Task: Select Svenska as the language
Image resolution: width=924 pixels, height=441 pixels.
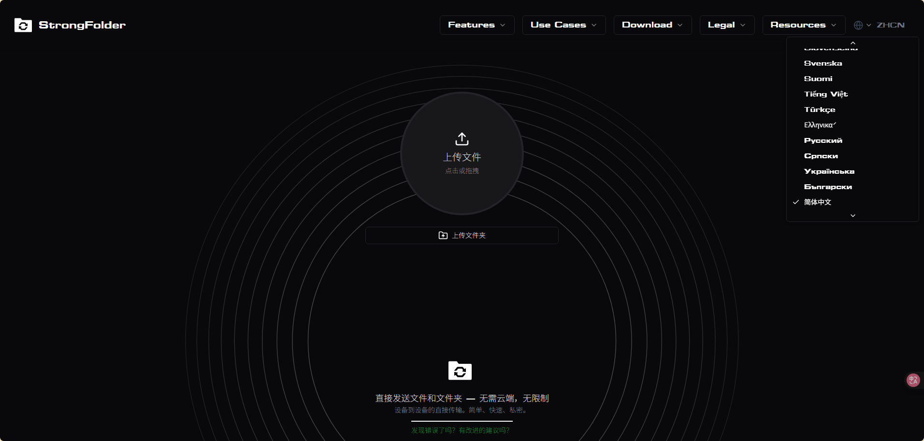Action: [x=823, y=63]
